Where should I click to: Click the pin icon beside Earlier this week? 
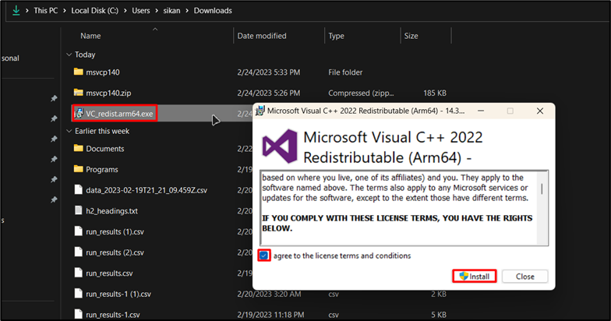pyautogui.click(x=55, y=139)
